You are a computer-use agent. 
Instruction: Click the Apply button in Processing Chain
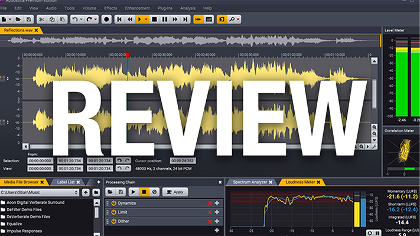pyautogui.click(x=175, y=192)
